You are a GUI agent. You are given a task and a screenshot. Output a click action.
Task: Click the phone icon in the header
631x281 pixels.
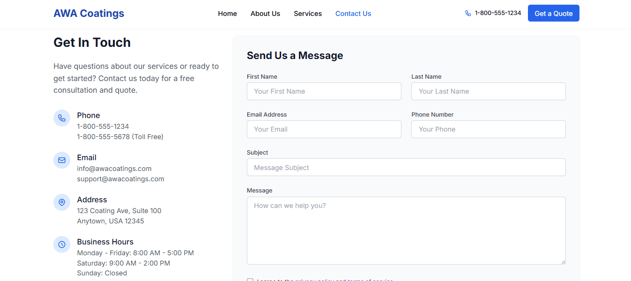(x=468, y=13)
